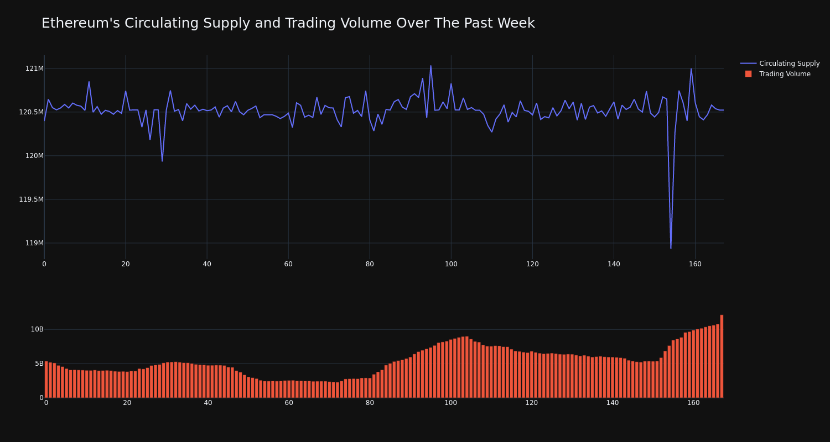Click the volume bar peak near hour 104

466,367
